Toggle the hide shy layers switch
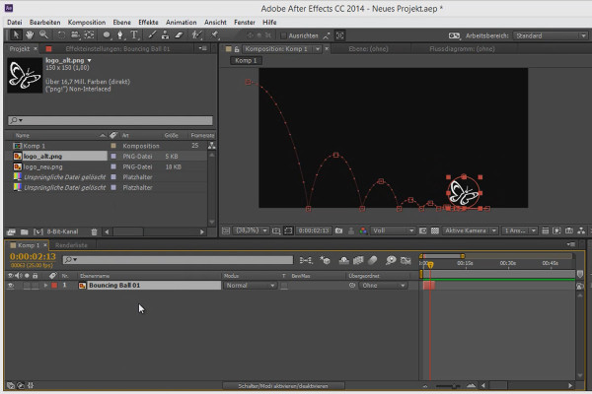Viewport: 592px width, 394px height. coord(343,260)
